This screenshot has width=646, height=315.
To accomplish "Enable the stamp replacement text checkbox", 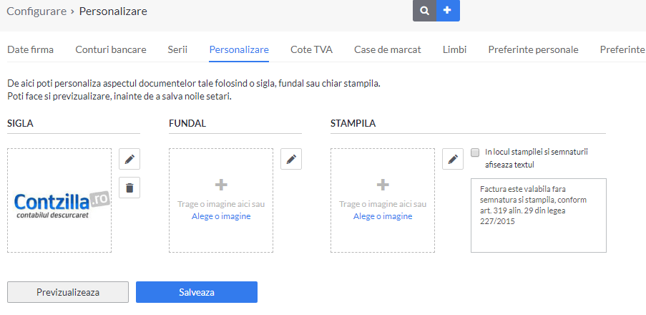I will 475,152.
